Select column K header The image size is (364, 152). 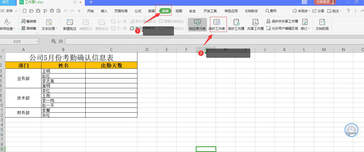pos(284,50)
